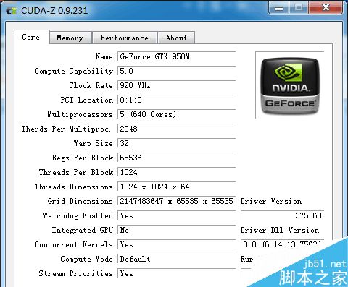Click the Clock Rate value 928 MHz
Viewport: 348px width, 287px height.
(x=177, y=86)
